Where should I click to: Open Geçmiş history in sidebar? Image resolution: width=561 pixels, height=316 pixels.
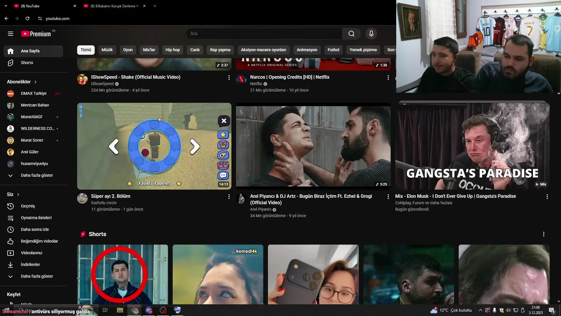coord(33,206)
